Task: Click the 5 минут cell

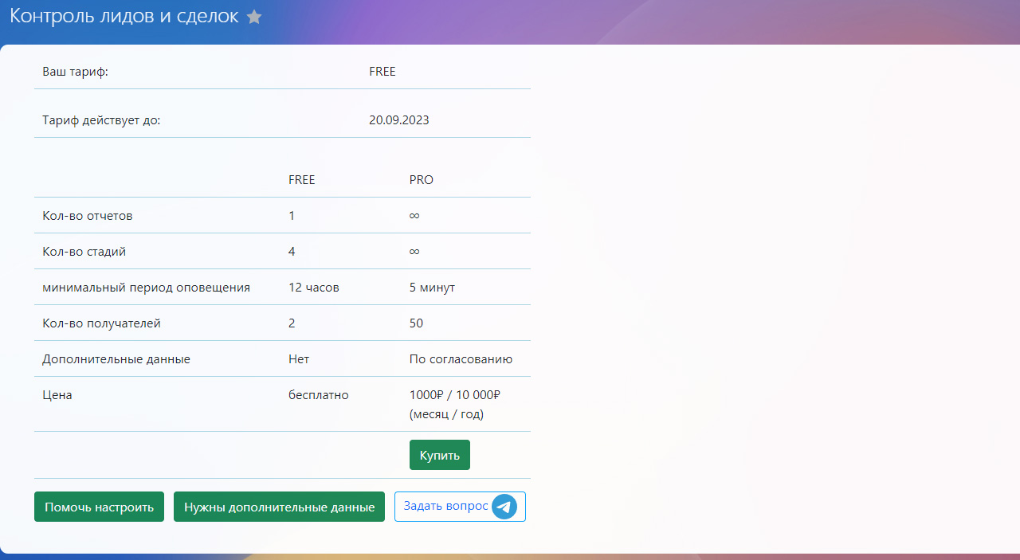Action: pos(432,288)
